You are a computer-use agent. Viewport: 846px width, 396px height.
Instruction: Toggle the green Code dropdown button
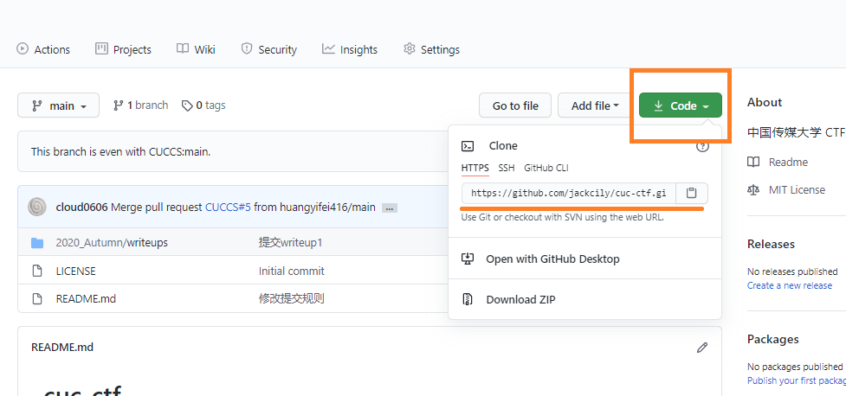pos(681,105)
